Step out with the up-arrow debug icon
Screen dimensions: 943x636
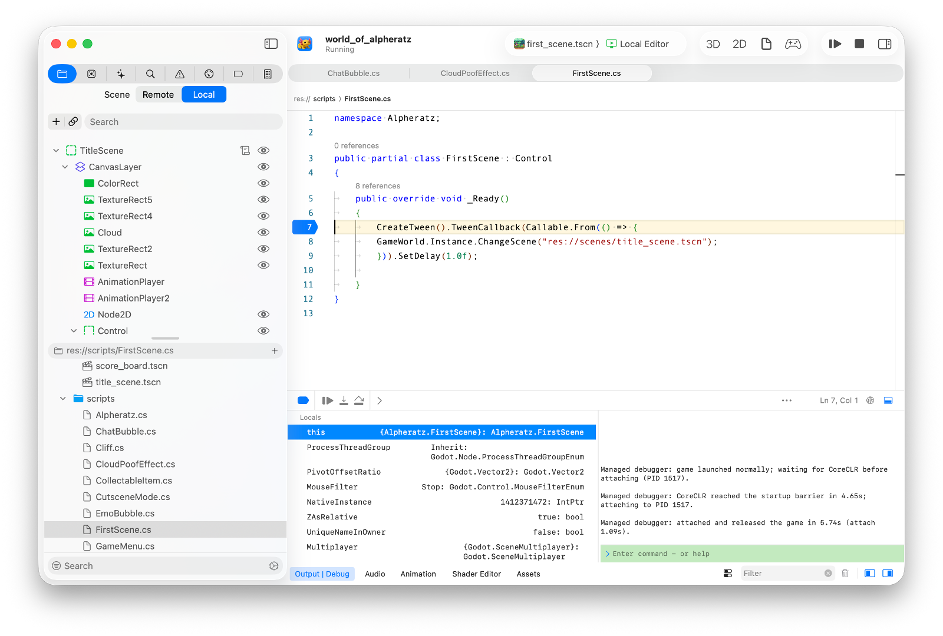359,400
